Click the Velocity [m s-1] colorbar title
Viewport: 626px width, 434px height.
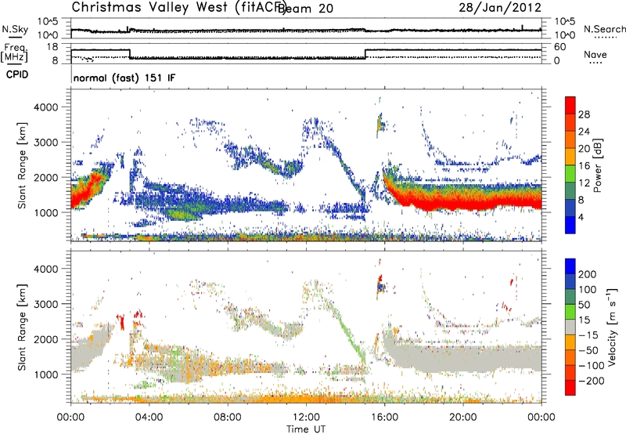click(x=612, y=327)
